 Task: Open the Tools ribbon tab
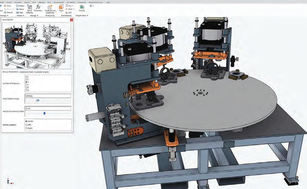click(x=34, y=3)
